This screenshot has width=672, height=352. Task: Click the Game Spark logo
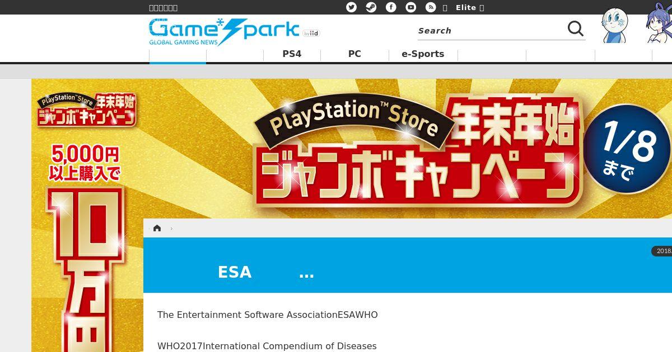[224, 32]
